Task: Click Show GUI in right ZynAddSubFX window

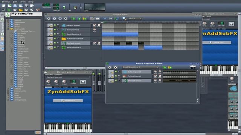Action: click(217, 42)
